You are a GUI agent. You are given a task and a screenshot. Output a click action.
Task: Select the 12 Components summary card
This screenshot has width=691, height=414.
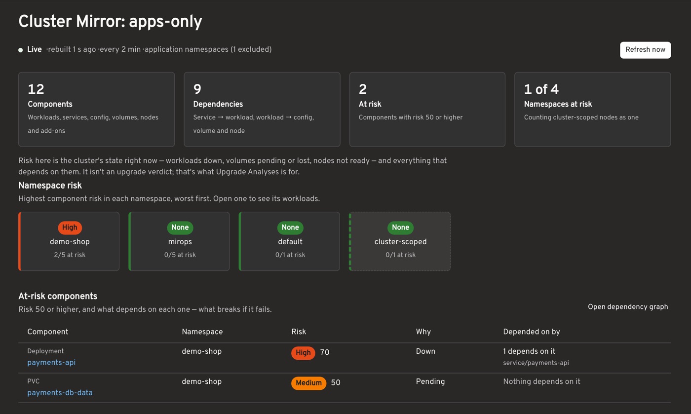point(96,110)
